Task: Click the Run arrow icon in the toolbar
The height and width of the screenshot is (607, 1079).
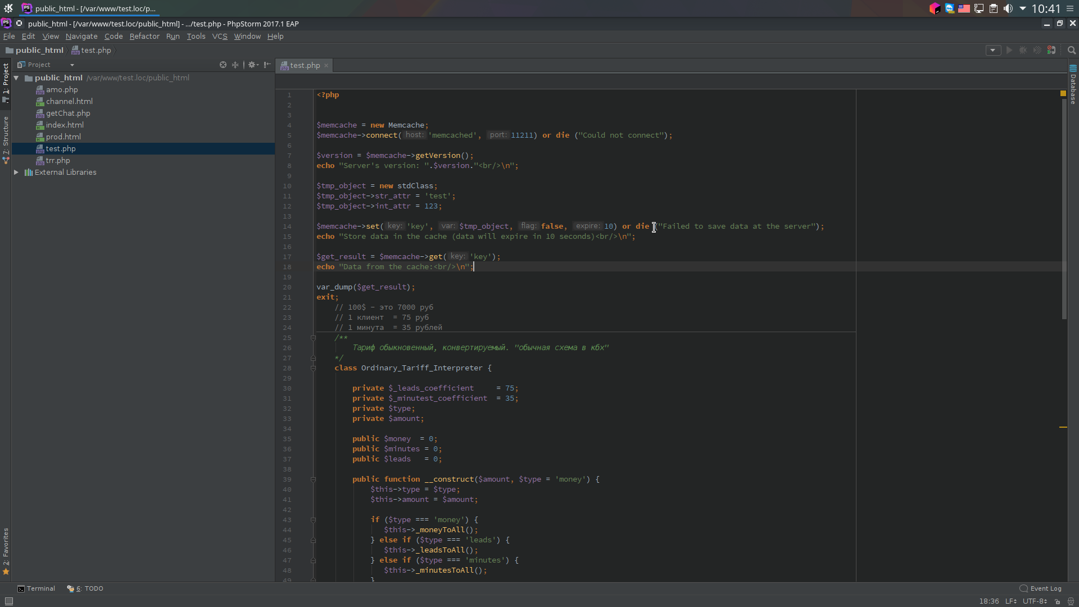Action: (1009, 51)
